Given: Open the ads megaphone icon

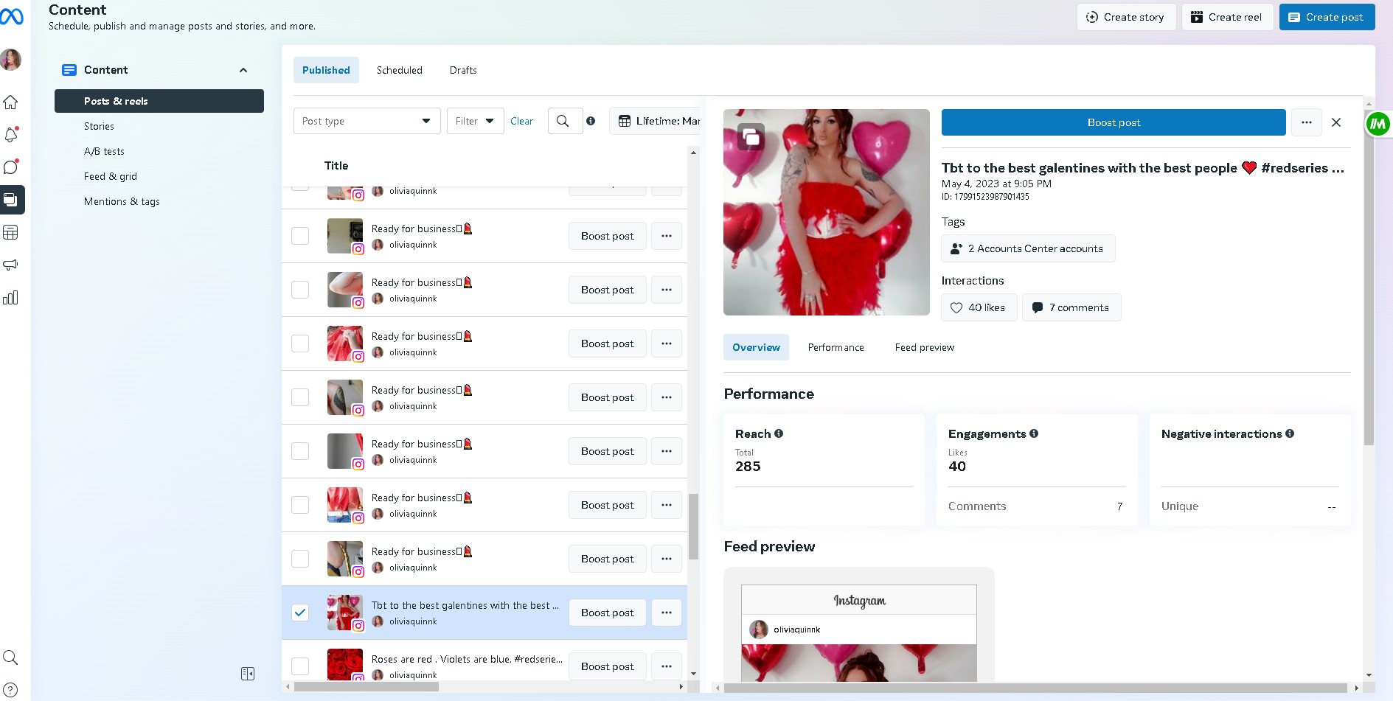Looking at the screenshot, I should pos(11,265).
